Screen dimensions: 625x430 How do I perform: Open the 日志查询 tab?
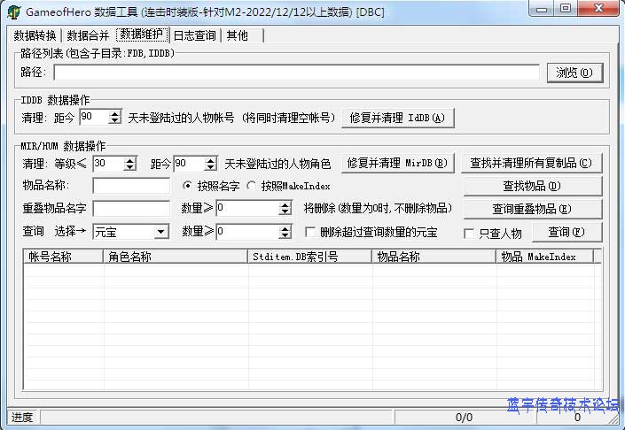pyautogui.click(x=194, y=35)
